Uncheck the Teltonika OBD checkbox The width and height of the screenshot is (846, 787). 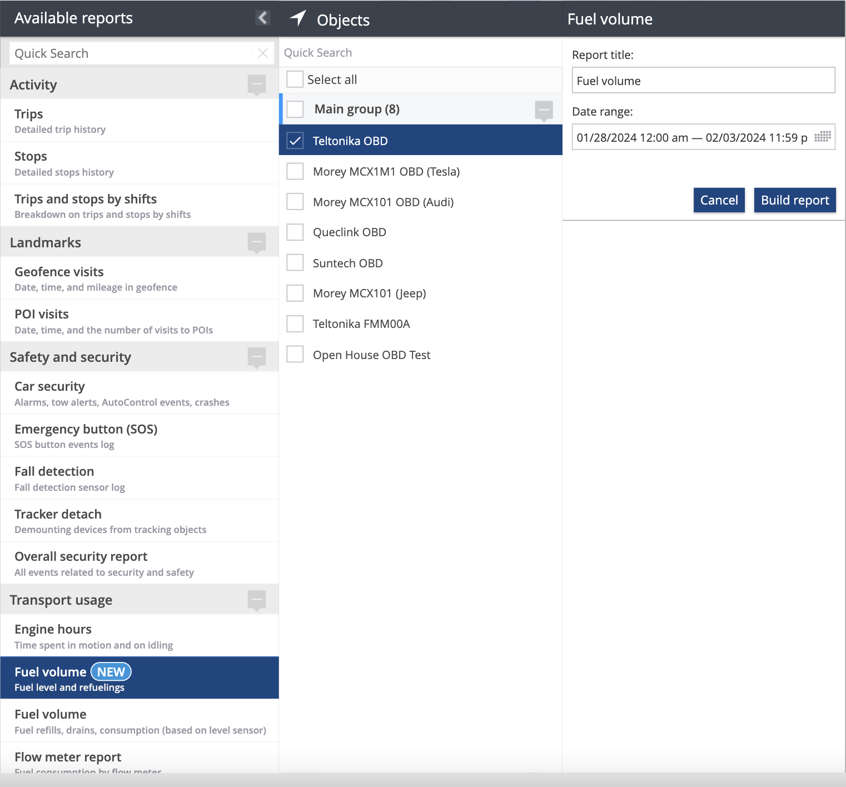pyautogui.click(x=295, y=141)
